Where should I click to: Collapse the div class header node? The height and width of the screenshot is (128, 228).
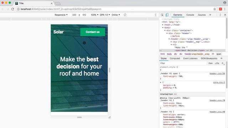point(167,33)
